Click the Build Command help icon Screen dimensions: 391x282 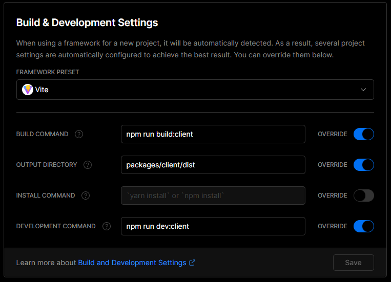click(79, 134)
